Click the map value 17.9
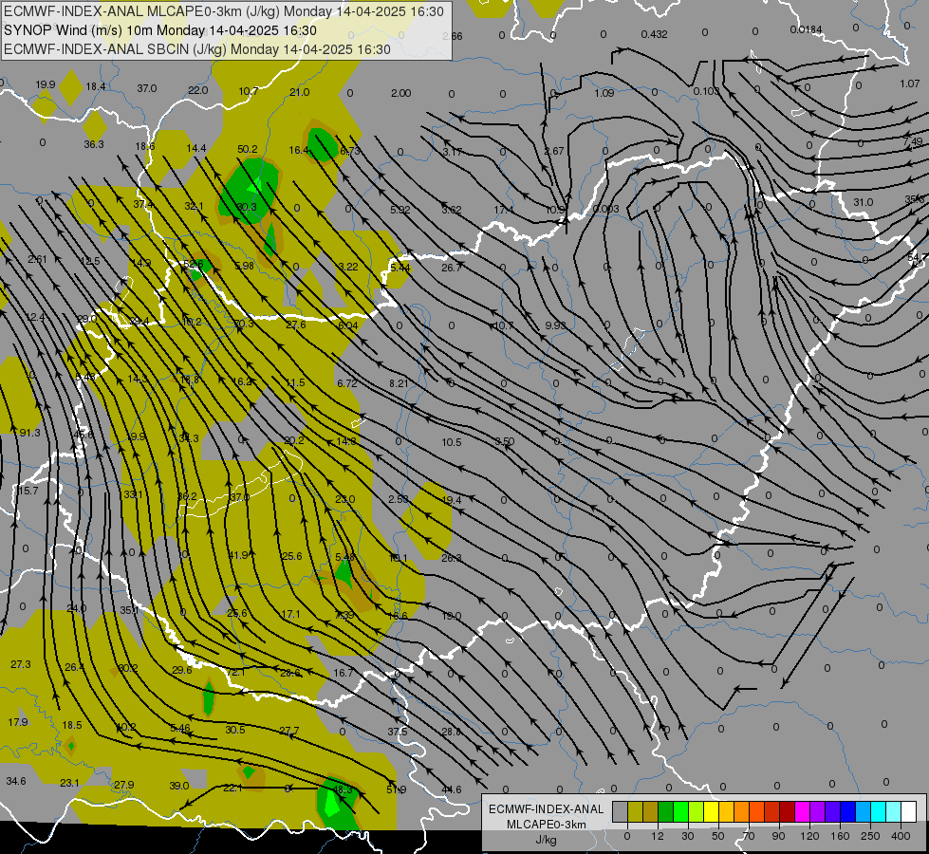 tap(18, 722)
